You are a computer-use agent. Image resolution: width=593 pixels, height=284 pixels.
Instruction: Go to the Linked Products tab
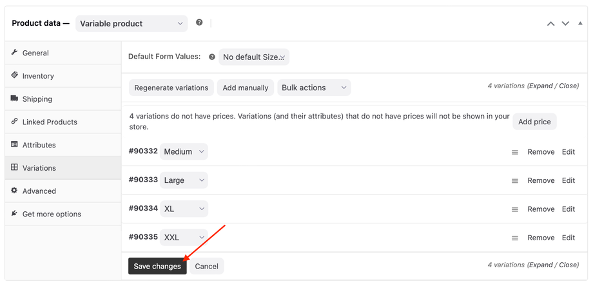50,122
